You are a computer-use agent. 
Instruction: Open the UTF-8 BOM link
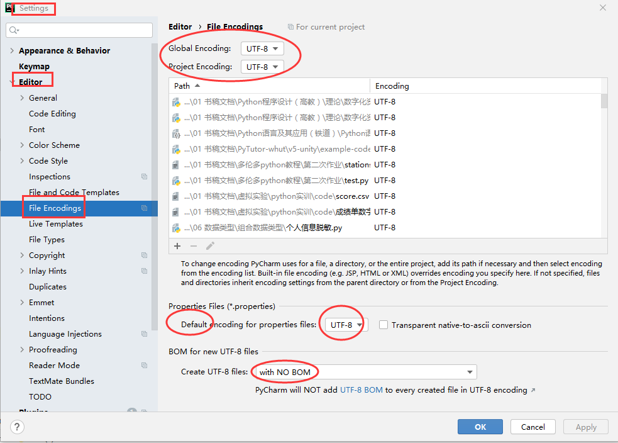(x=361, y=390)
